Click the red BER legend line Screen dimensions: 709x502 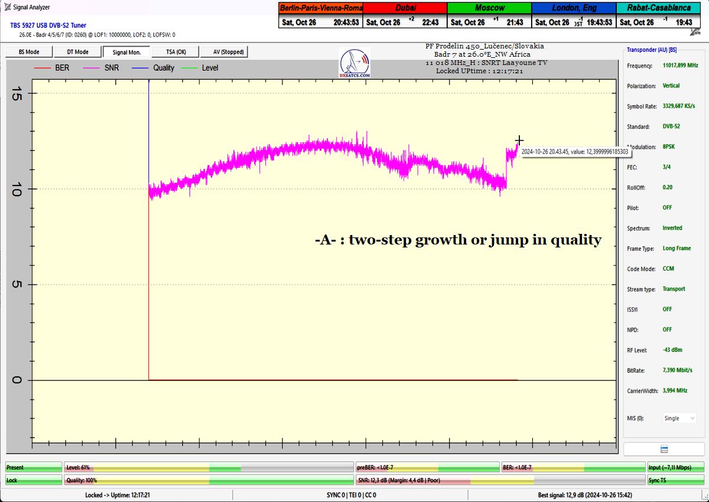click(43, 68)
